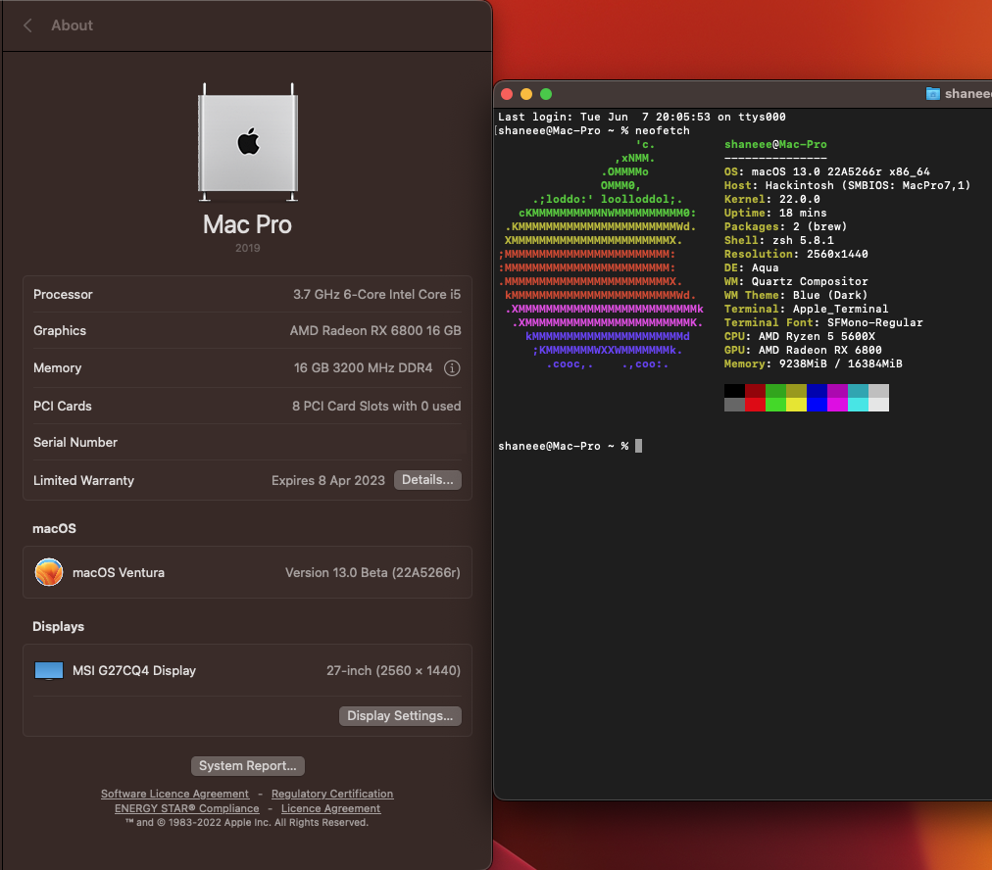Click the folder icon in Terminal title bar
Viewport: 992px width, 870px height.
pos(934,94)
